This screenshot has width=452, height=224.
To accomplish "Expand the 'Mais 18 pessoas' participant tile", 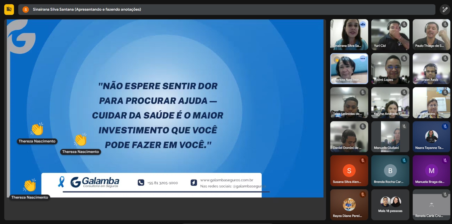I will [x=390, y=205].
